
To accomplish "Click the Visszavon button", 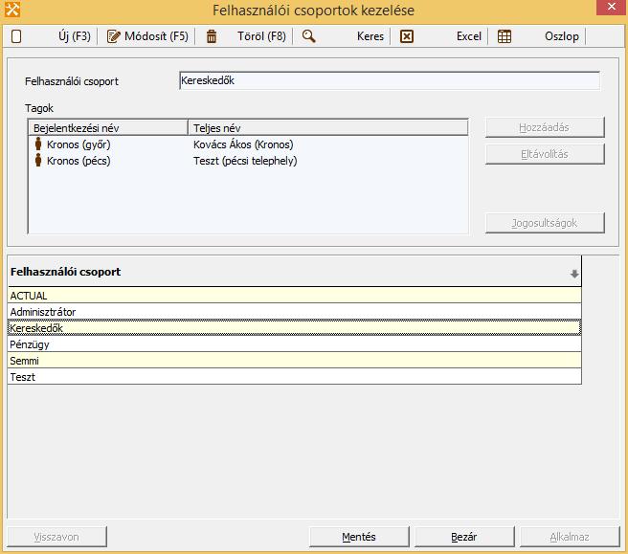I will (x=56, y=537).
